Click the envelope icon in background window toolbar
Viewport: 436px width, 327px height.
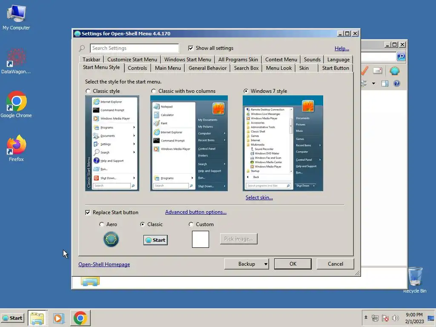[377, 71]
